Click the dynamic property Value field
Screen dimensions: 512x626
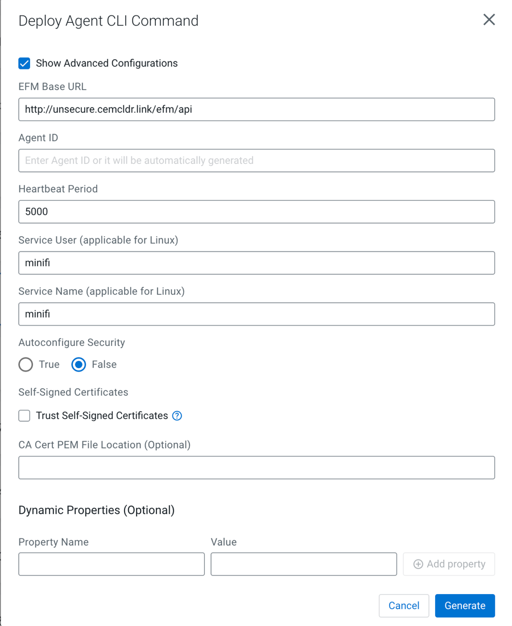pyautogui.click(x=304, y=564)
